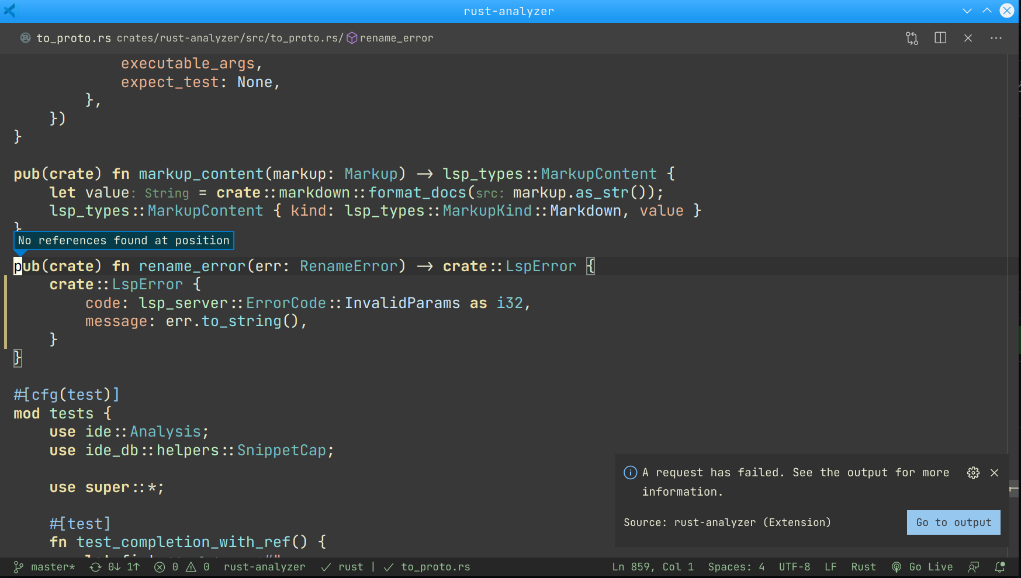Viewport: 1021px width, 578px height.
Task: Click the markup_content function name
Action: pos(201,174)
